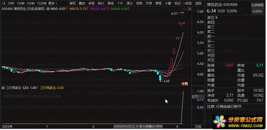
Task: Open the 小窗 mini window
Action: (168, 3)
